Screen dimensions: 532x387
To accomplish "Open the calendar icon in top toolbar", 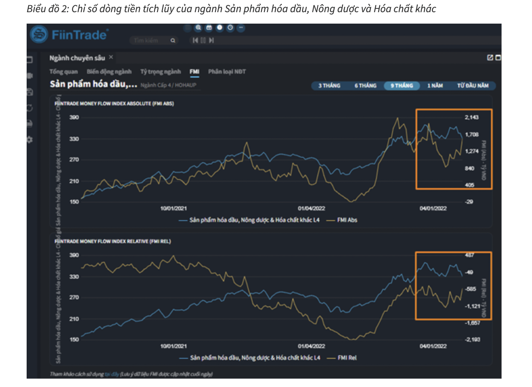I will point(209,28).
